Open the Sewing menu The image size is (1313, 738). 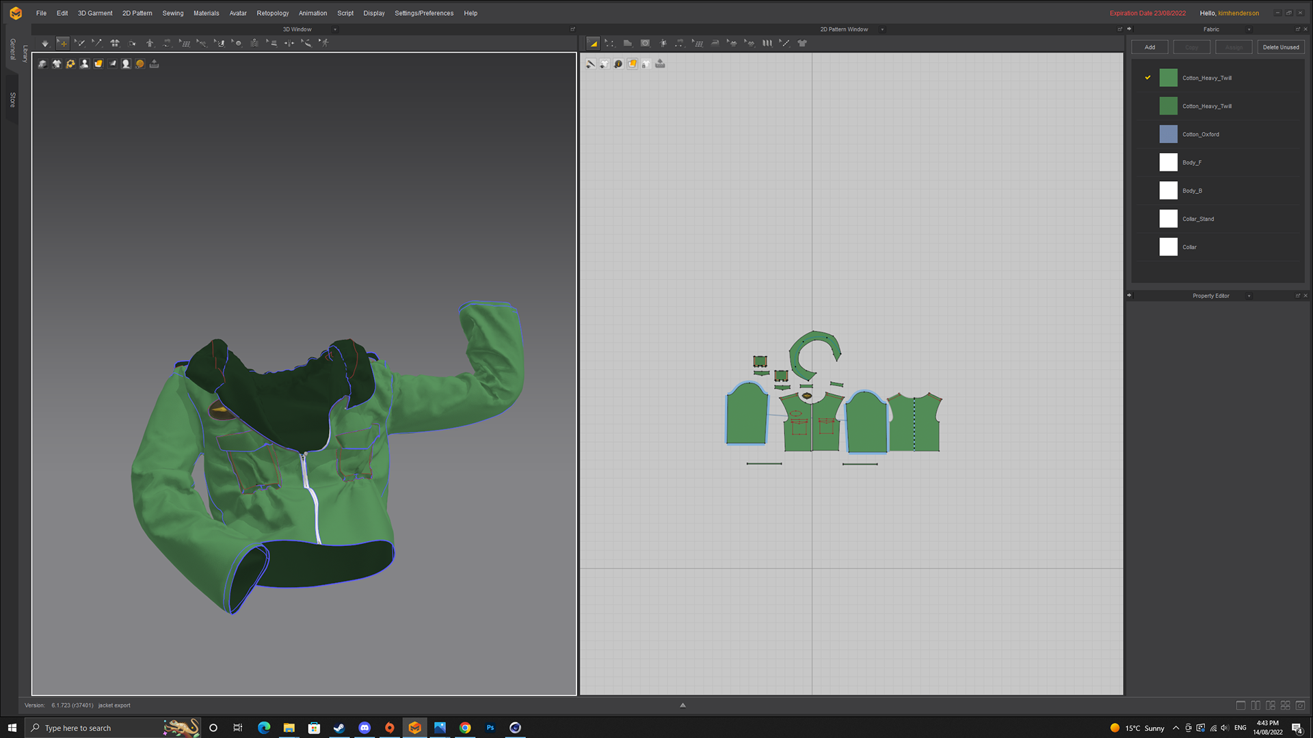click(x=172, y=13)
